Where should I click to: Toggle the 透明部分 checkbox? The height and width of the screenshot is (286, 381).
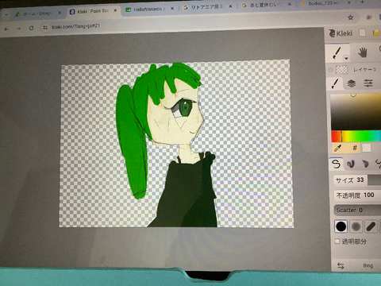[x=337, y=241]
